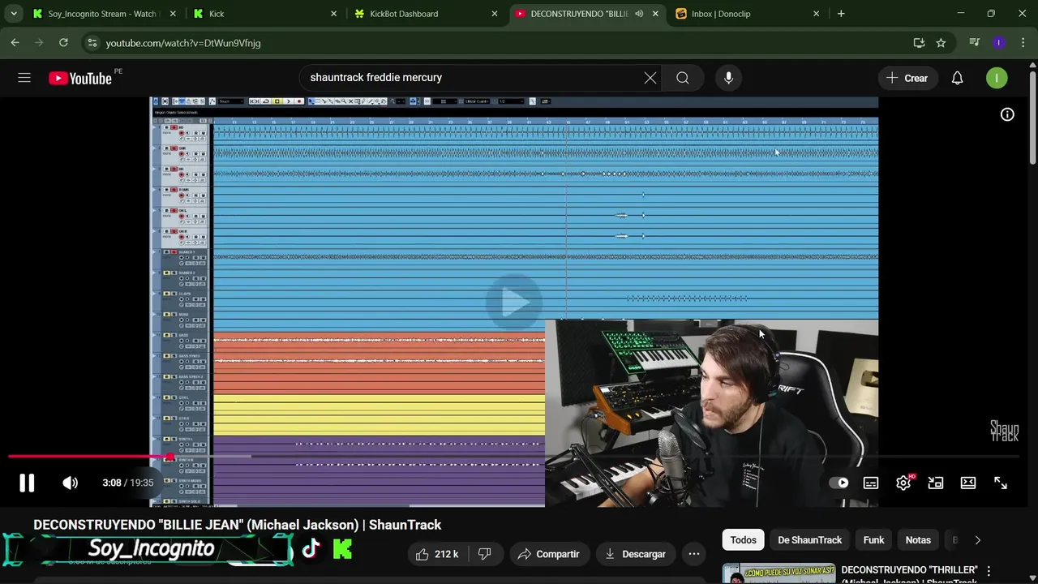1038x584 pixels.
Task: Open the player settings gear
Action: tap(903, 483)
